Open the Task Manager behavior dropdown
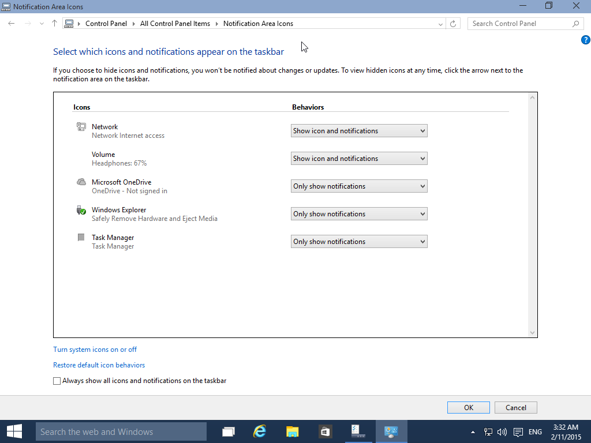This screenshot has width=591, height=443. tap(359, 242)
